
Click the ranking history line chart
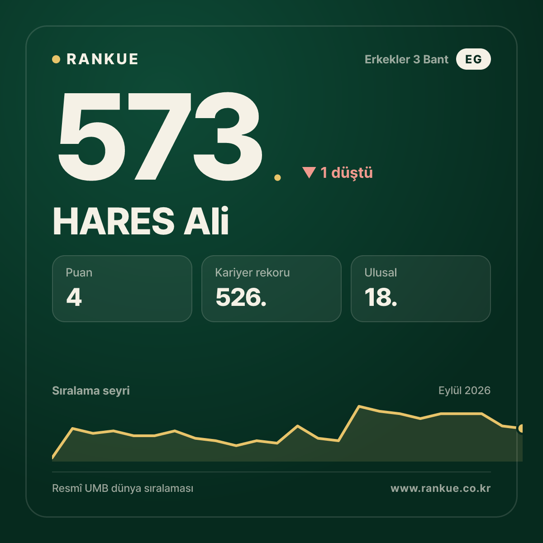287,433
